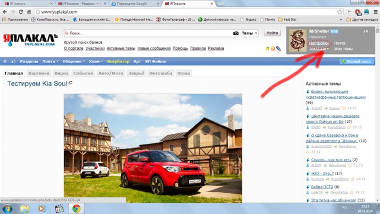The image size is (380, 214).
Task: Click the thumbs-up icon in navbar
Action: coord(13,61)
